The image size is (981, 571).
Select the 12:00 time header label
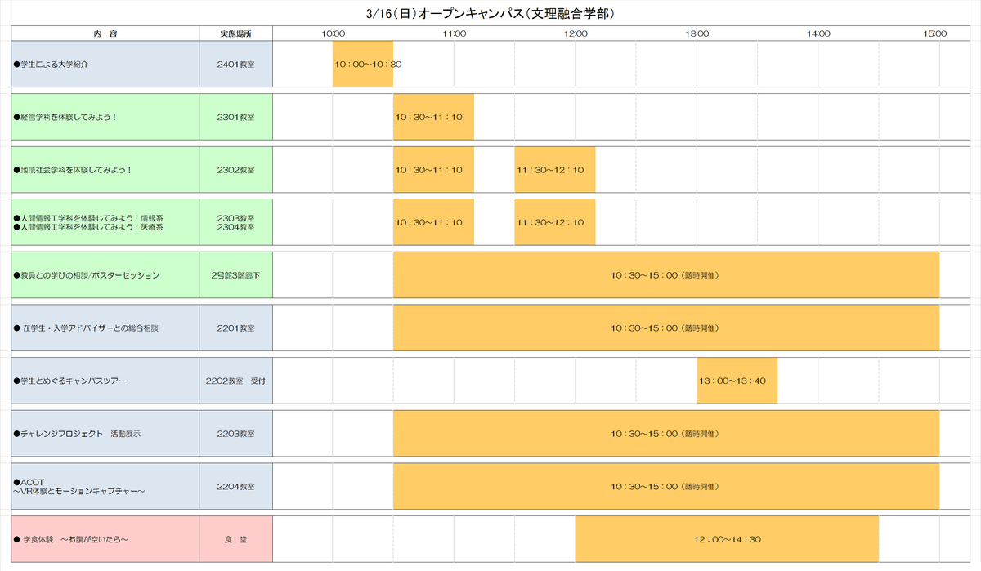(576, 33)
